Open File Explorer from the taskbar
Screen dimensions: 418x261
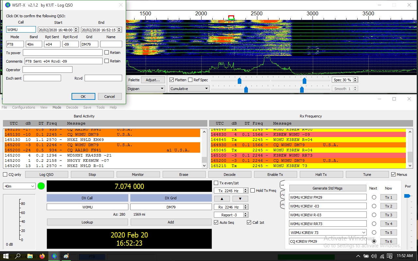tap(30, 256)
